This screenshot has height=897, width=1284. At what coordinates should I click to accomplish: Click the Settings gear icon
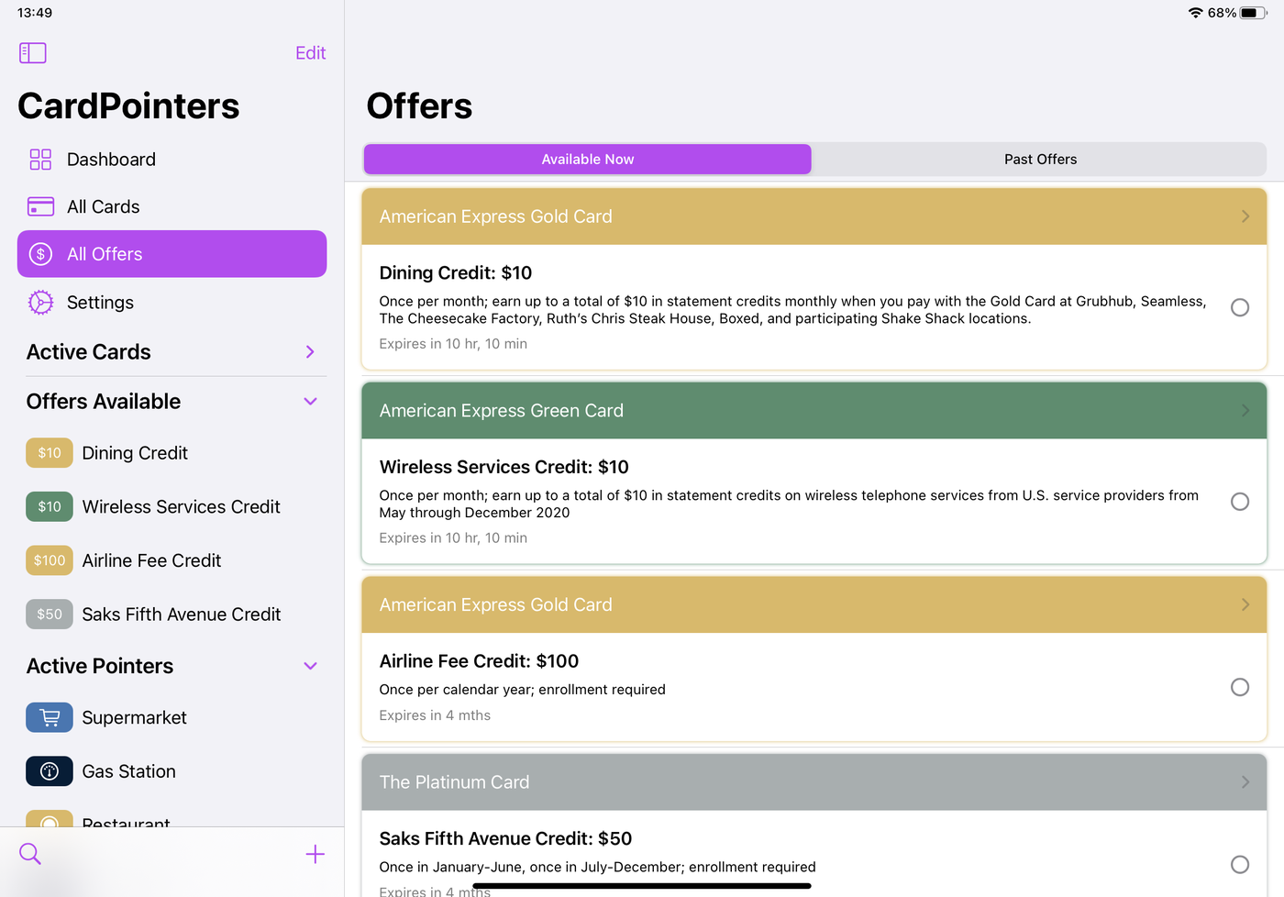point(40,302)
